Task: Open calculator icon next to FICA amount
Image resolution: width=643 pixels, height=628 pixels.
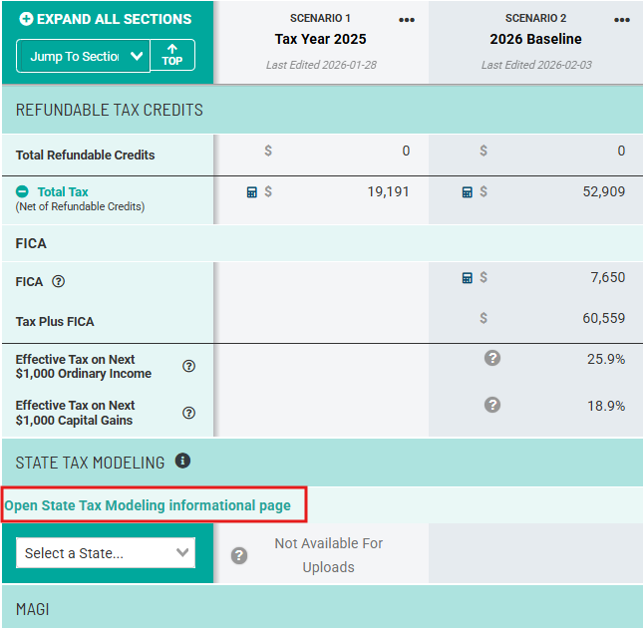Action: click(x=467, y=278)
